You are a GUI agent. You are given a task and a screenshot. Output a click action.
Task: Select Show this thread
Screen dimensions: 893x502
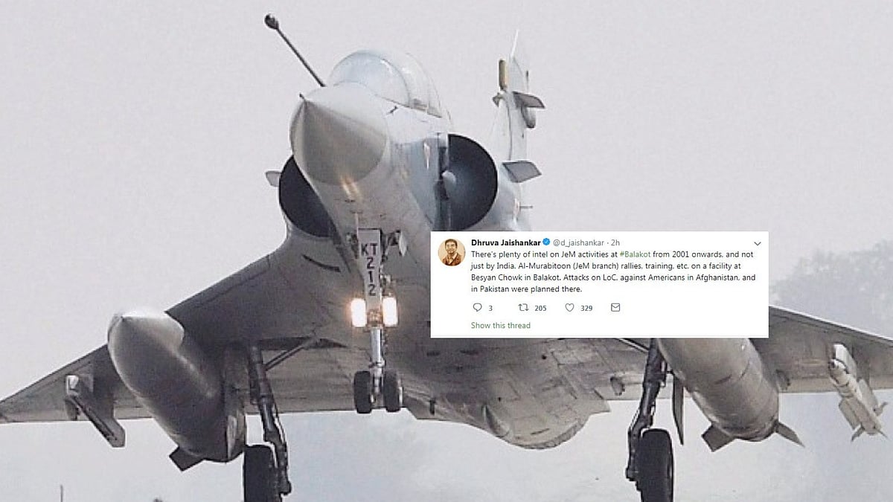click(501, 325)
